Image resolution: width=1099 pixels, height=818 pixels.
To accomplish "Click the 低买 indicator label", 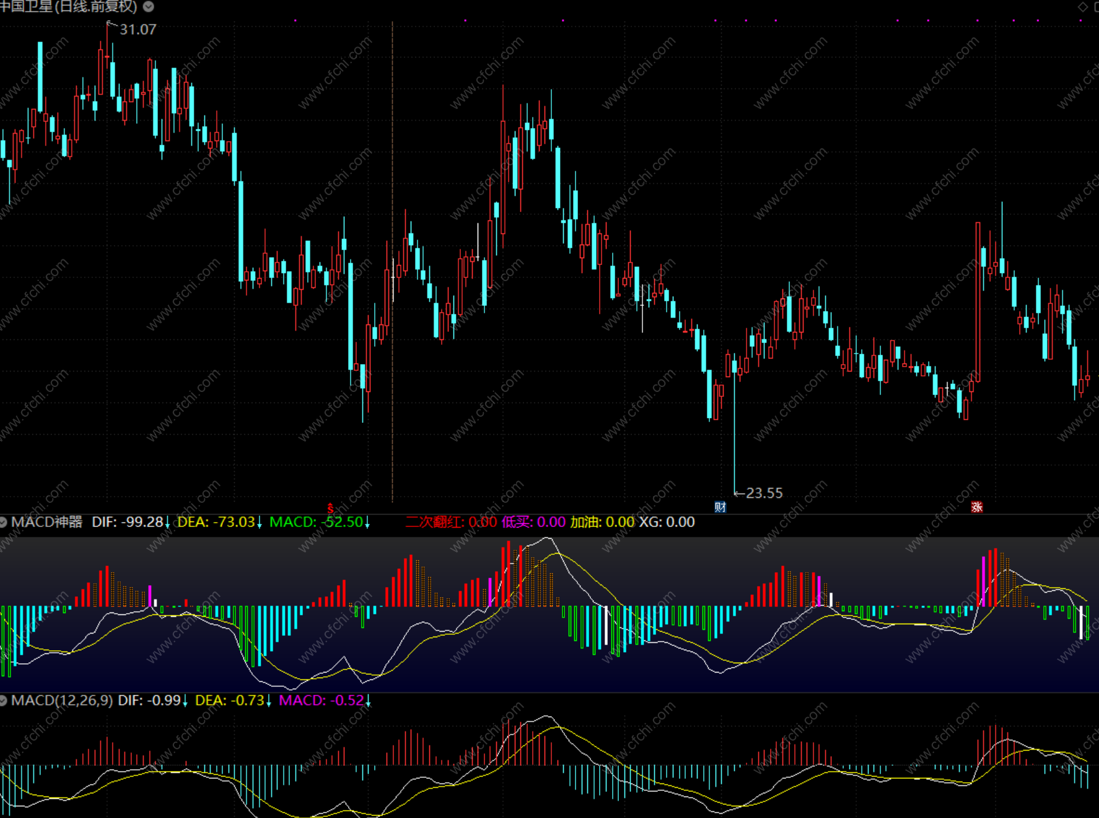I will pos(517,522).
